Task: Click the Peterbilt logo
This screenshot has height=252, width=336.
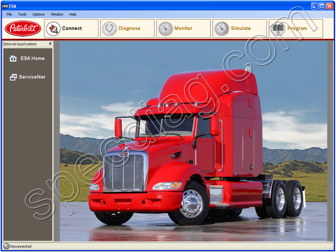Action: [23, 28]
